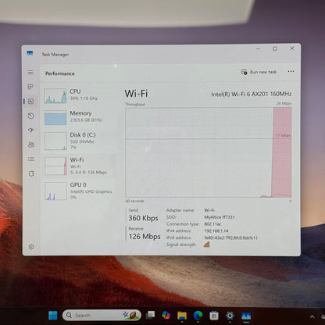Open the three-dot more options menu
The width and height of the screenshot is (325, 325).
pyautogui.click(x=291, y=71)
